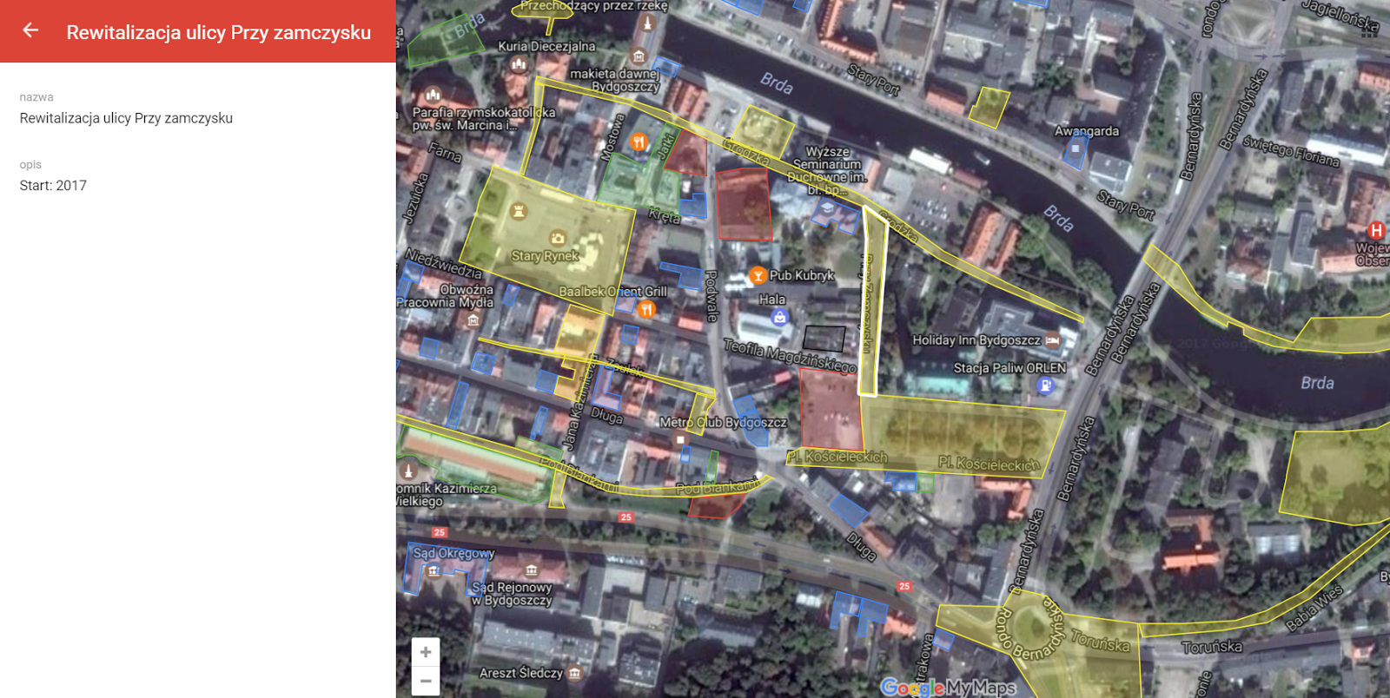Viewport: 1390px width, 698px height.
Task: Select the Teofila Magdzińskiego street label
Action: [791, 355]
